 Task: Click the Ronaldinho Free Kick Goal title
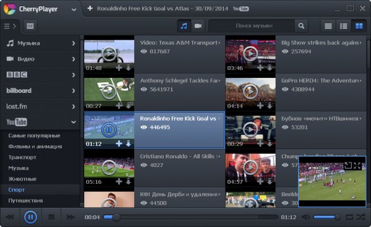(x=177, y=119)
